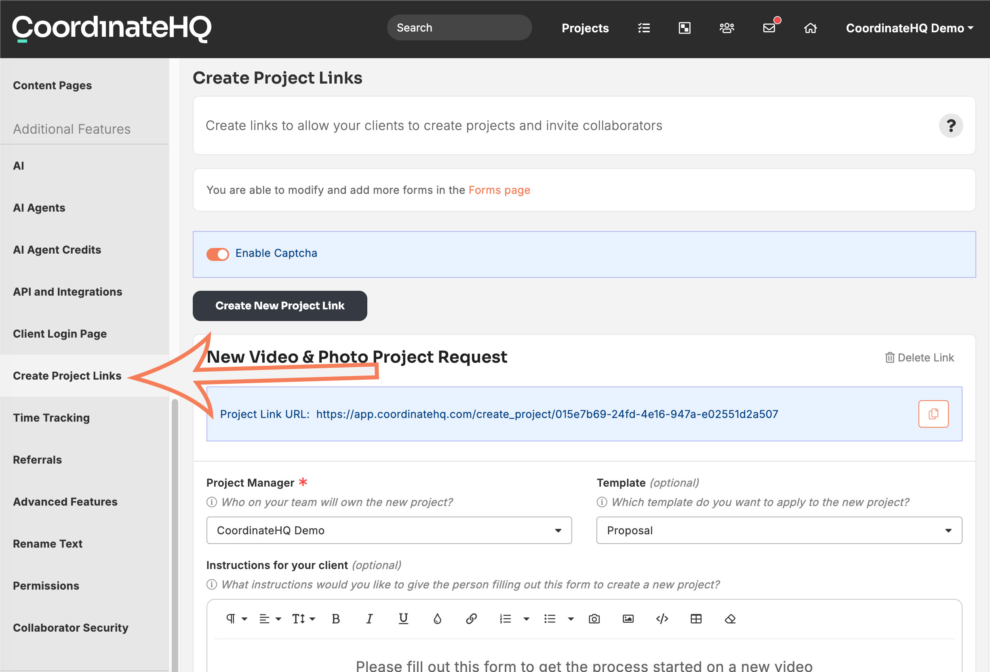This screenshot has height=672, width=990.
Task: Show info for Project Manager hint
Action: tap(212, 502)
